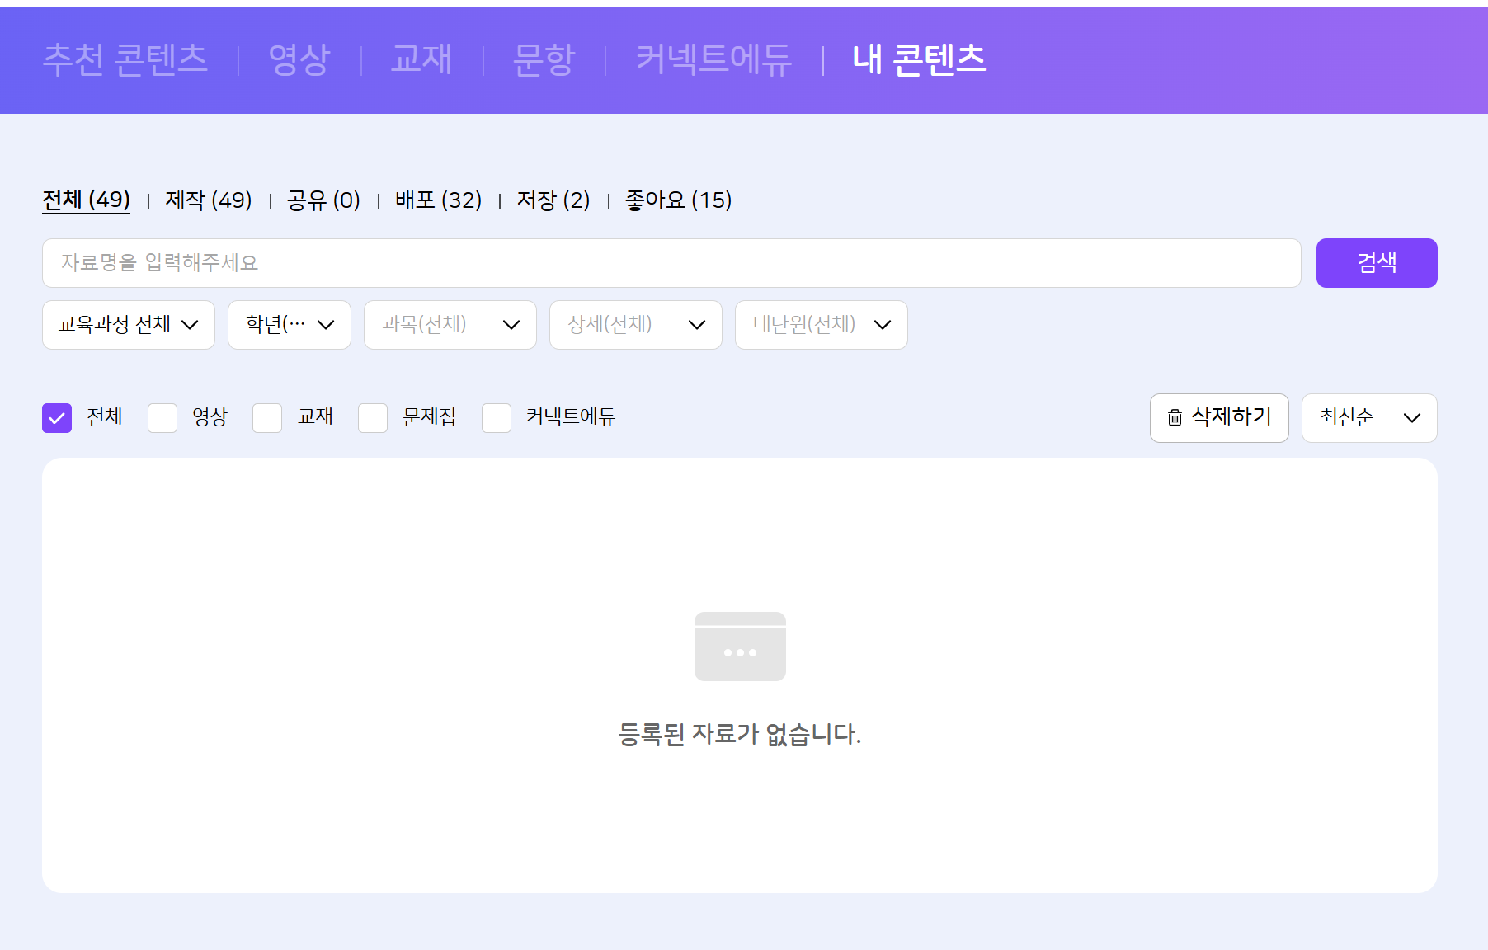Click the trash icon on 삭제하기 button
1488x950 pixels.
[x=1175, y=418]
